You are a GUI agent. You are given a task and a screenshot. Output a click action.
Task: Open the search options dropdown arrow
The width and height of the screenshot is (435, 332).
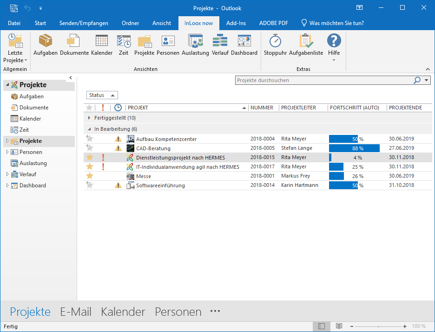coord(426,80)
